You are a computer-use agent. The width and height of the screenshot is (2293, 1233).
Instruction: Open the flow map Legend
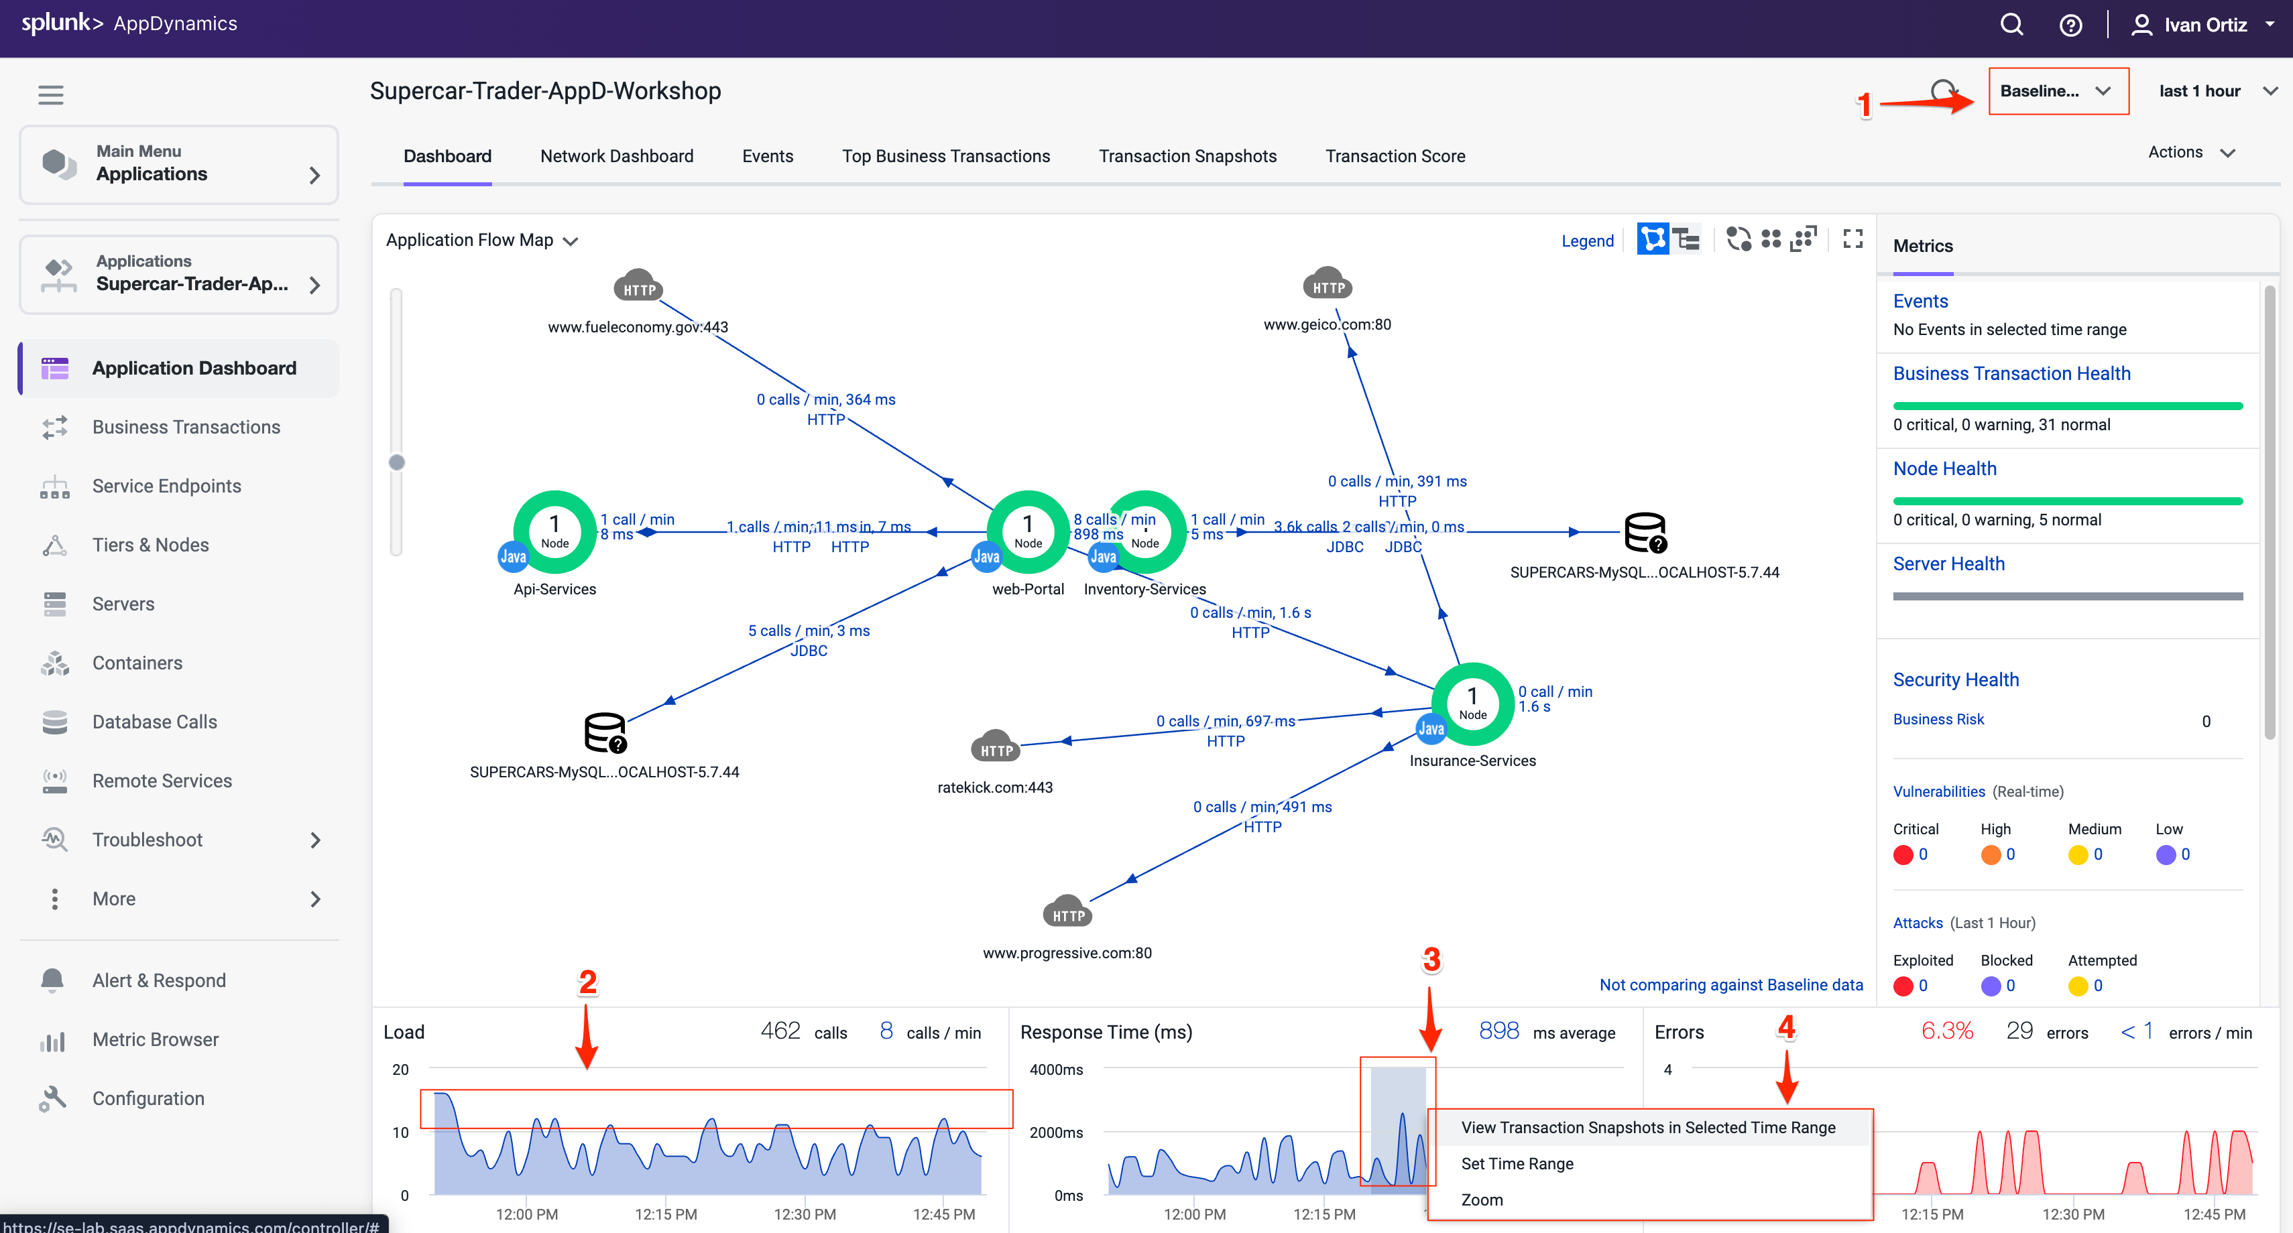[1588, 240]
